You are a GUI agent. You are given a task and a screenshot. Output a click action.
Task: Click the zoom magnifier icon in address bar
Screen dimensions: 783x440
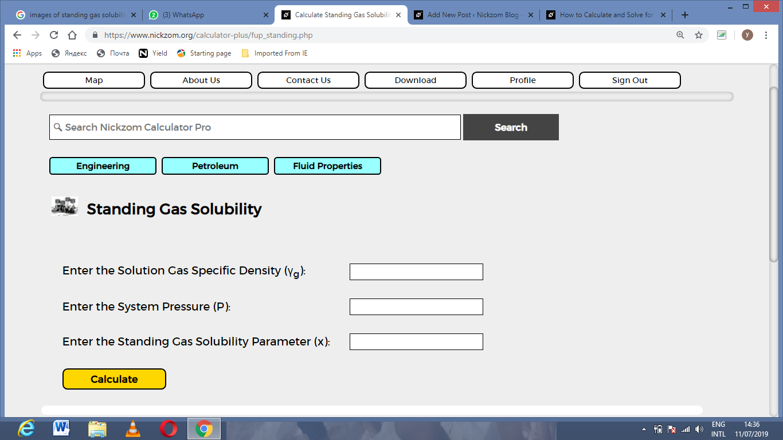point(680,35)
